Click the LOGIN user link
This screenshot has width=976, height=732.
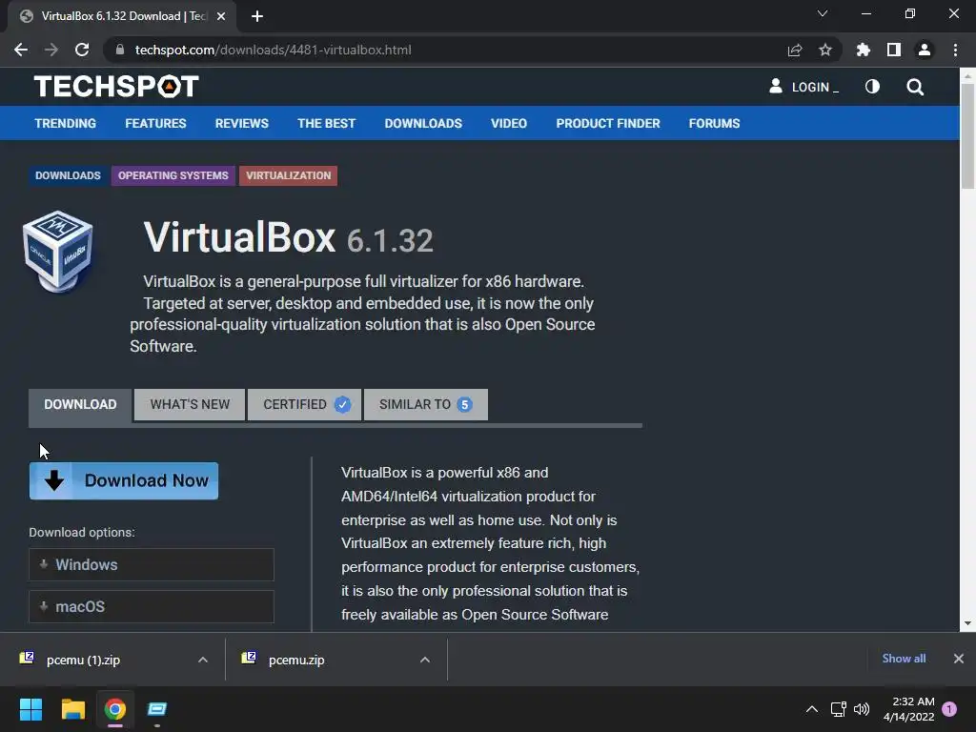803,87
